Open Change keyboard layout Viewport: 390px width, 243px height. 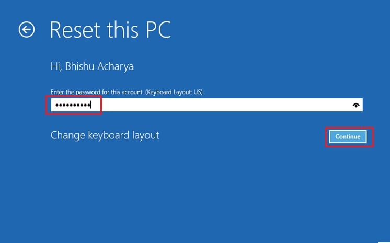tap(105, 135)
